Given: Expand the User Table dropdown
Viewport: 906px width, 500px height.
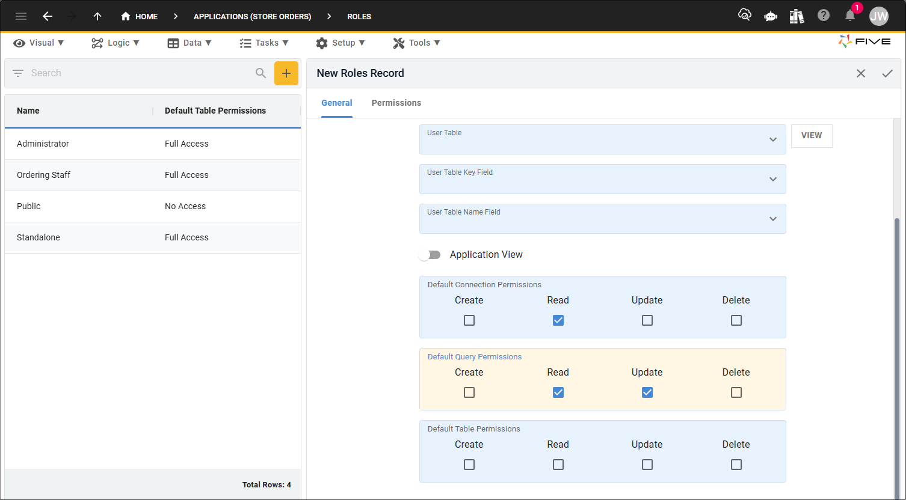Looking at the screenshot, I should 772,139.
